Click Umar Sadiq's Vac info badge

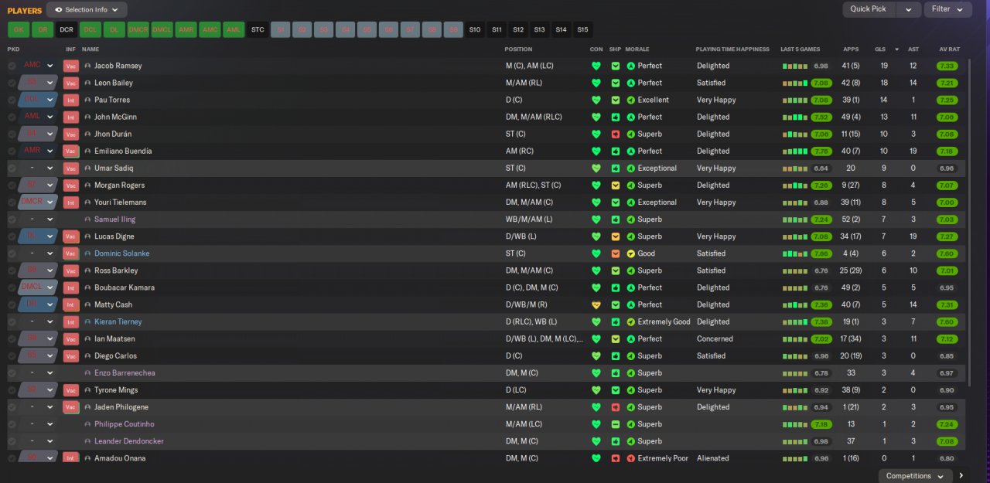click(71, 168)
